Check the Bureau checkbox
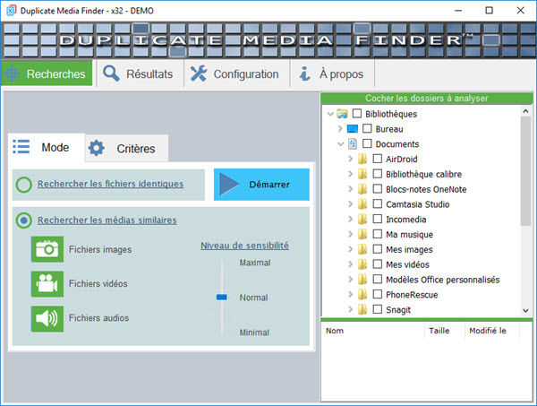The height and width of the screenshot is (406, 537). tap(367, 128)
